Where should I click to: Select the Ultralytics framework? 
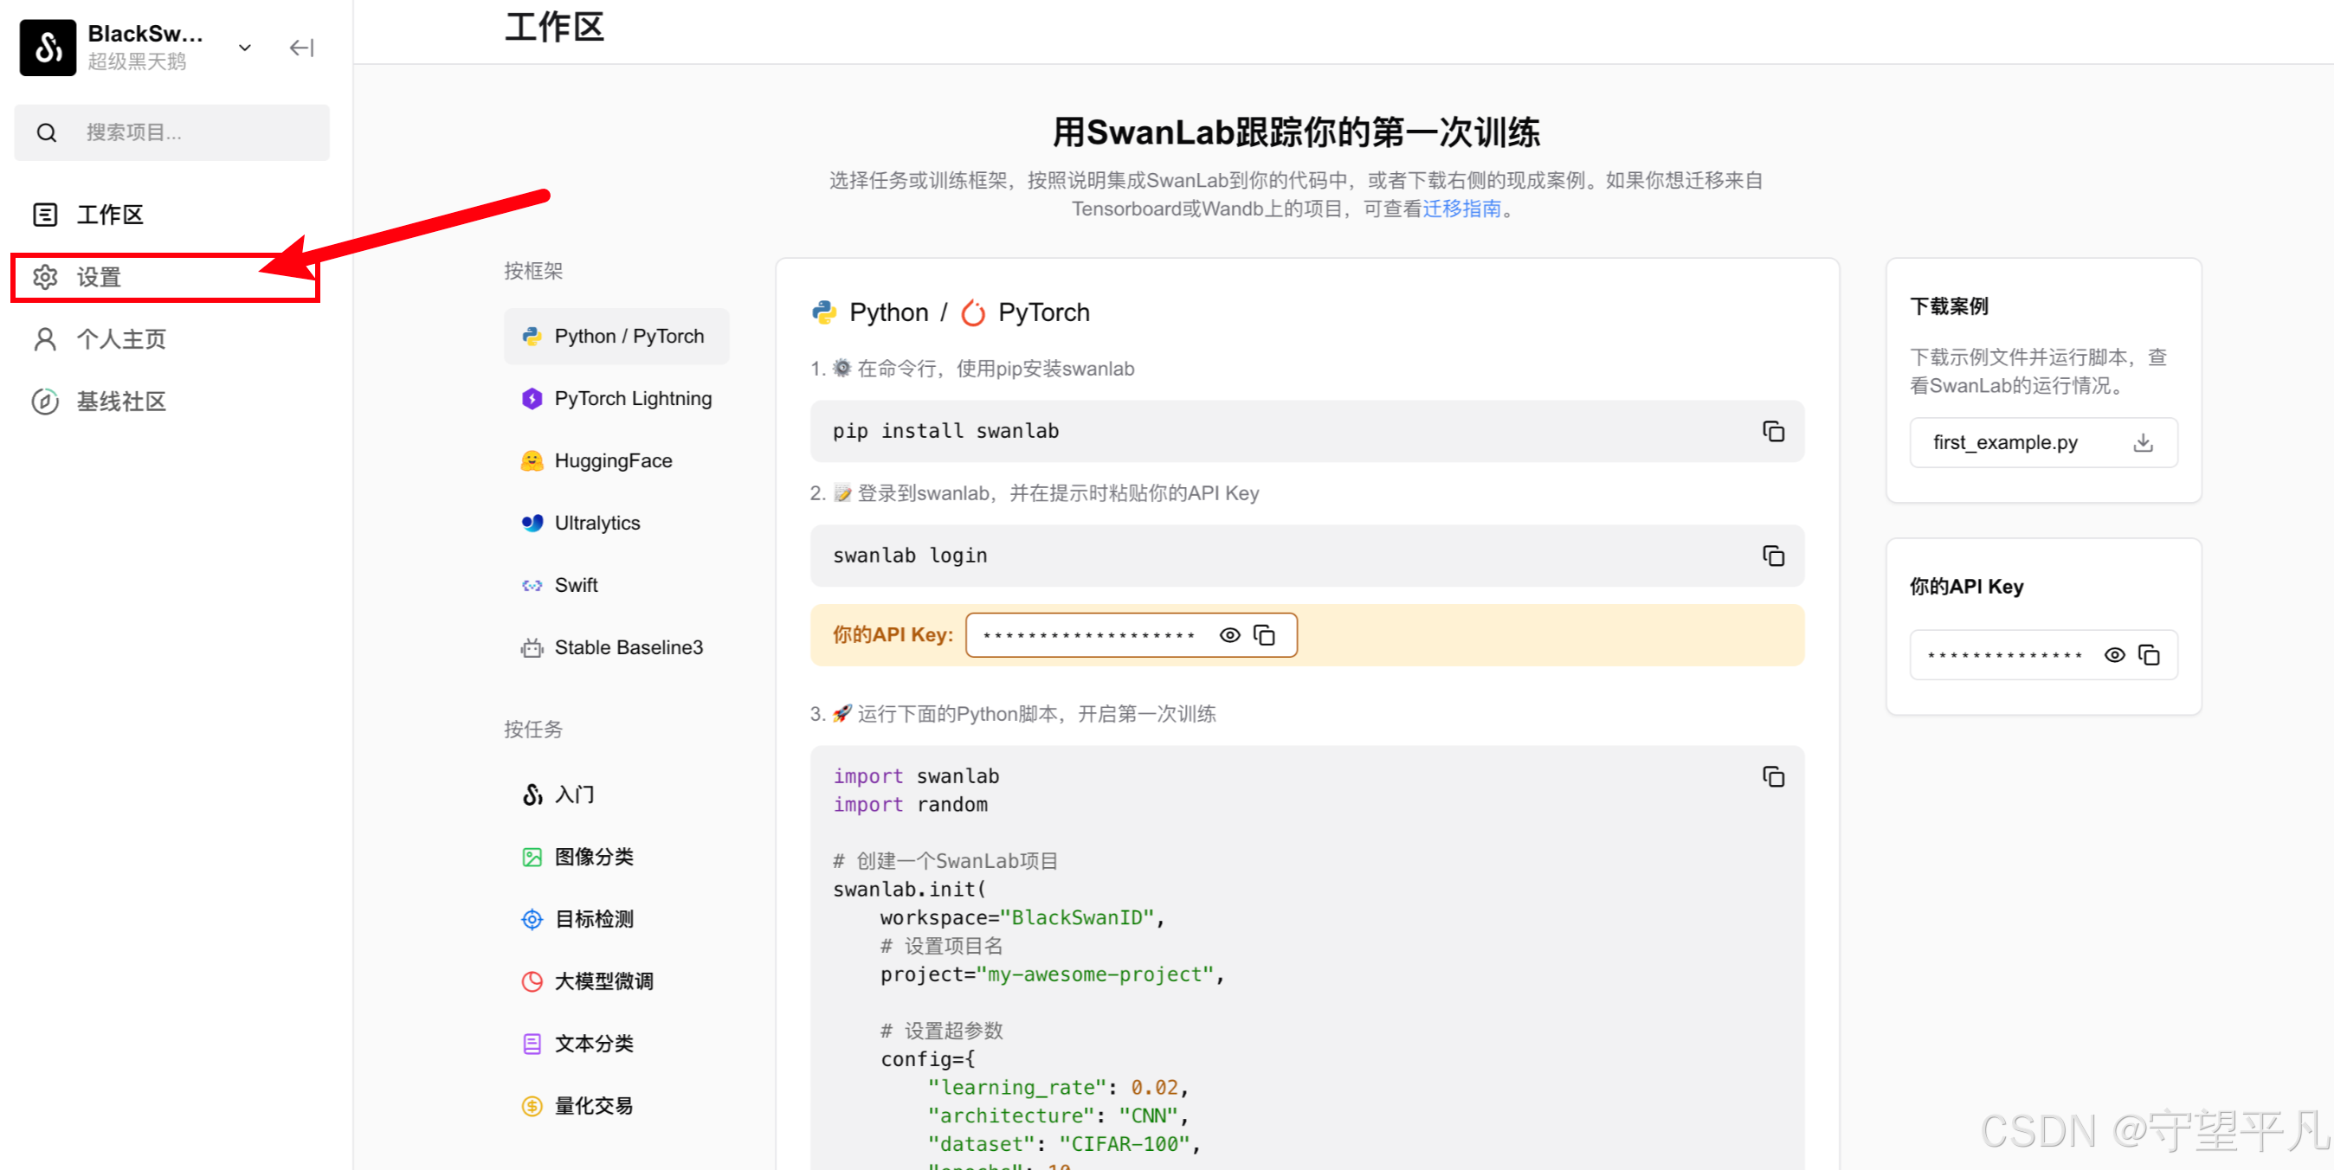pyautogui.click(x=596, y=523)
